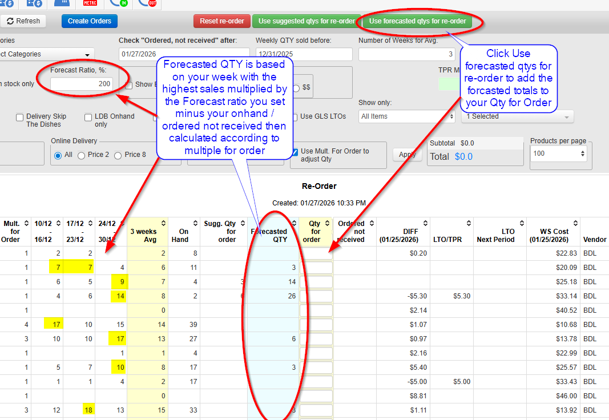The height and width of the screenshot is (420, 609).
Task: Sort by 3 weeks Avg column
Action: click(x=163, y=223)
